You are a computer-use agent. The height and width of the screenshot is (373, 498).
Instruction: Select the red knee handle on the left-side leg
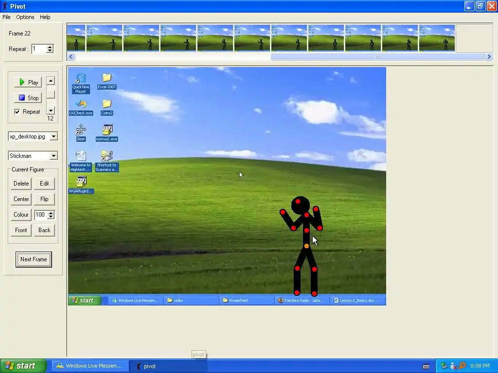pyautogui.click(x=297, y=269)
